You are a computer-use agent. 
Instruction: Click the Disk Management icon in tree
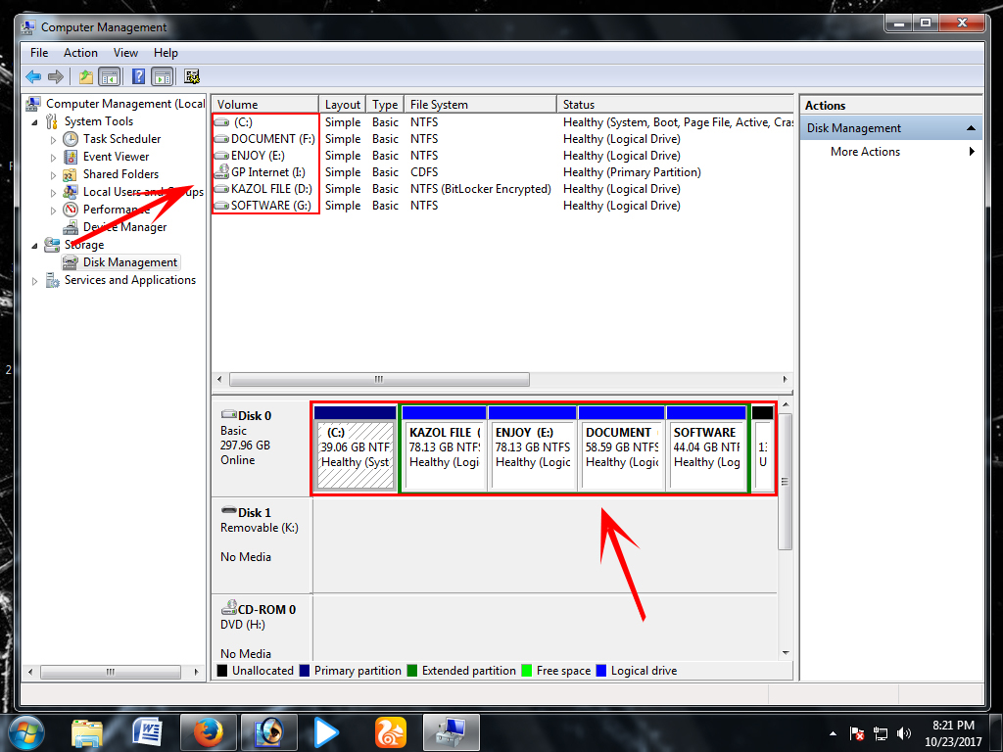[71, 262]
